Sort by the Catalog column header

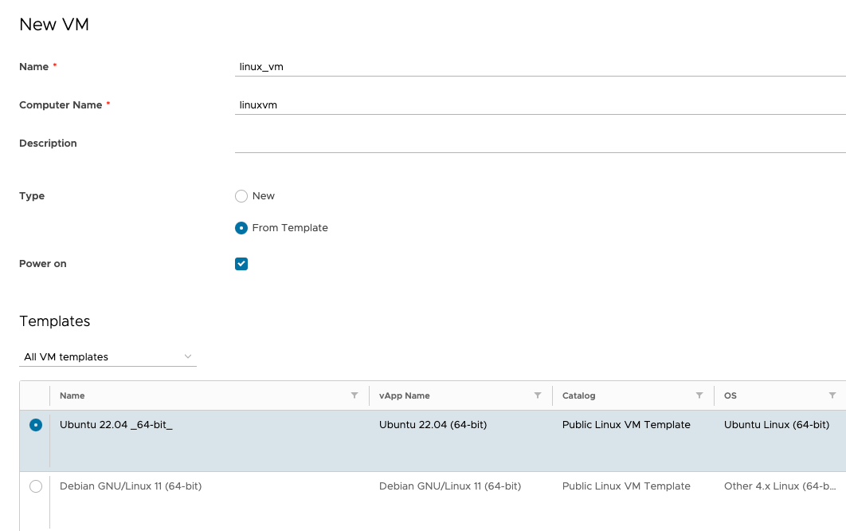(x=579, y=395)
